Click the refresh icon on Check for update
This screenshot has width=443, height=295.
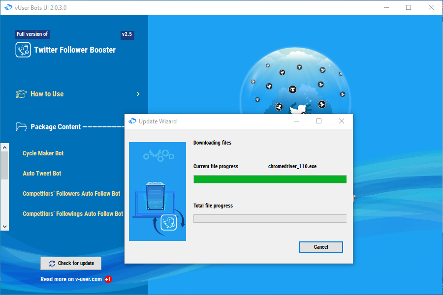[x=52, y=264]
